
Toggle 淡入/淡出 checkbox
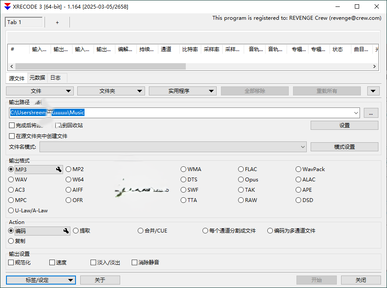[106, 263]
